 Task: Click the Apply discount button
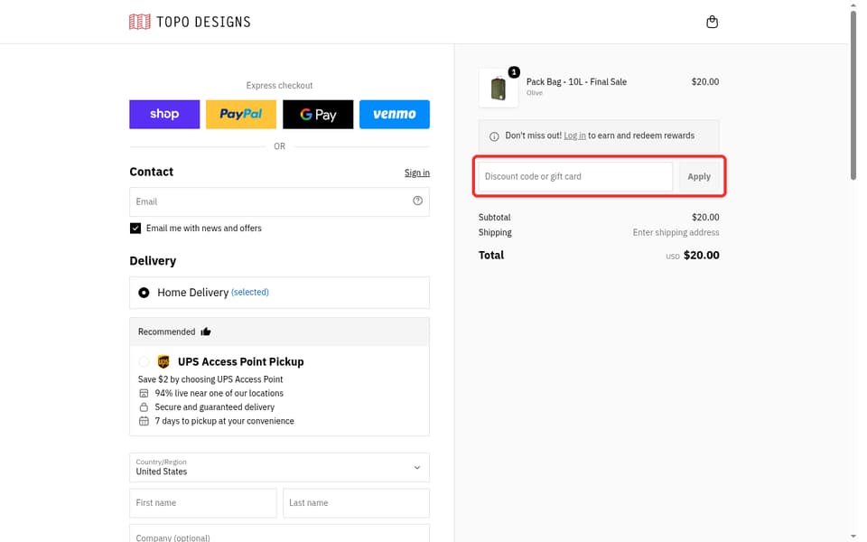point(699,176)
